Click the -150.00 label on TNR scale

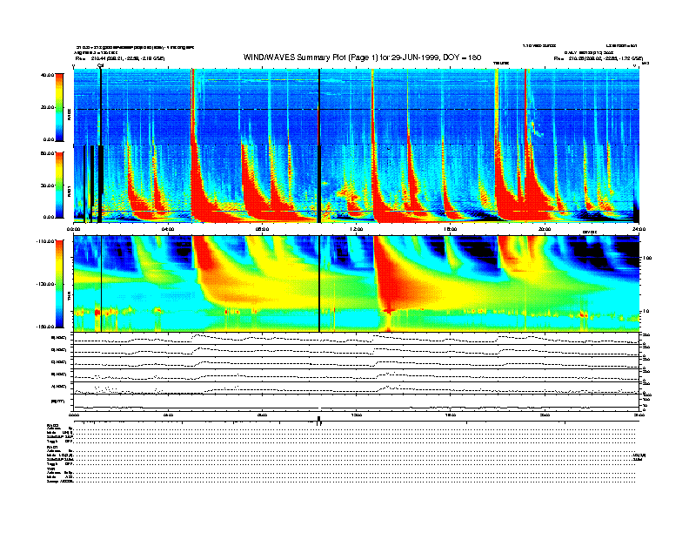click(x=45, y=327)
